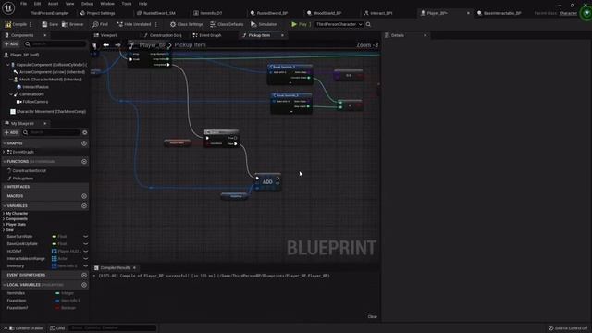Click Player_BP in the graph breadcrumb
Screen dimensions: 592x333
[x=153, y=45]
